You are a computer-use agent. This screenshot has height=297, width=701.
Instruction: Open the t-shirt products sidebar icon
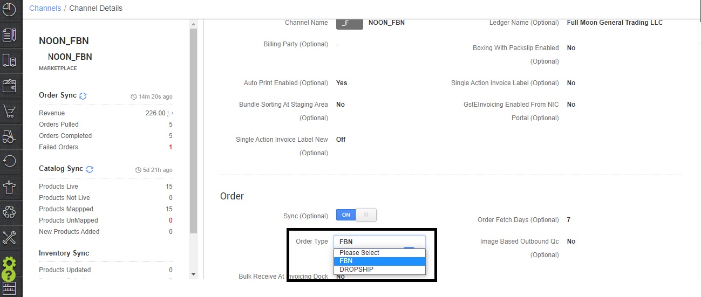pyautogui.click(x=9, y=187)
